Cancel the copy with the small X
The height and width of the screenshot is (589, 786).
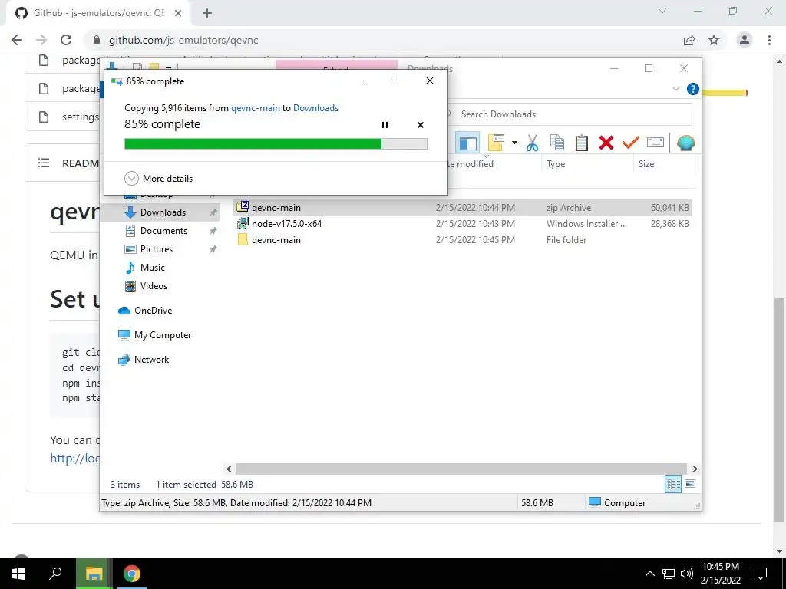[x=421, y=125]
